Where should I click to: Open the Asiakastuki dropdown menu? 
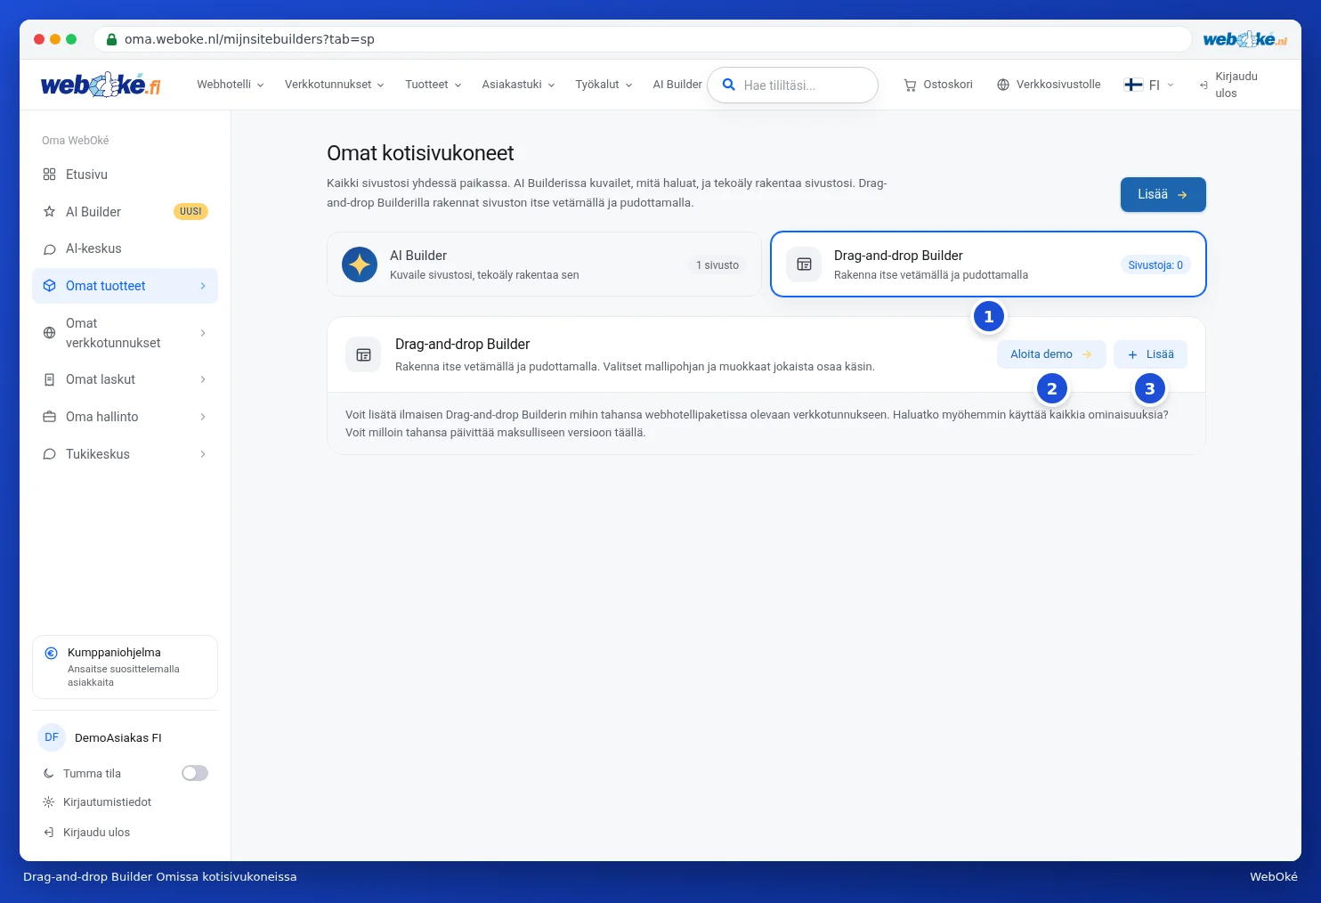(519, 85)
